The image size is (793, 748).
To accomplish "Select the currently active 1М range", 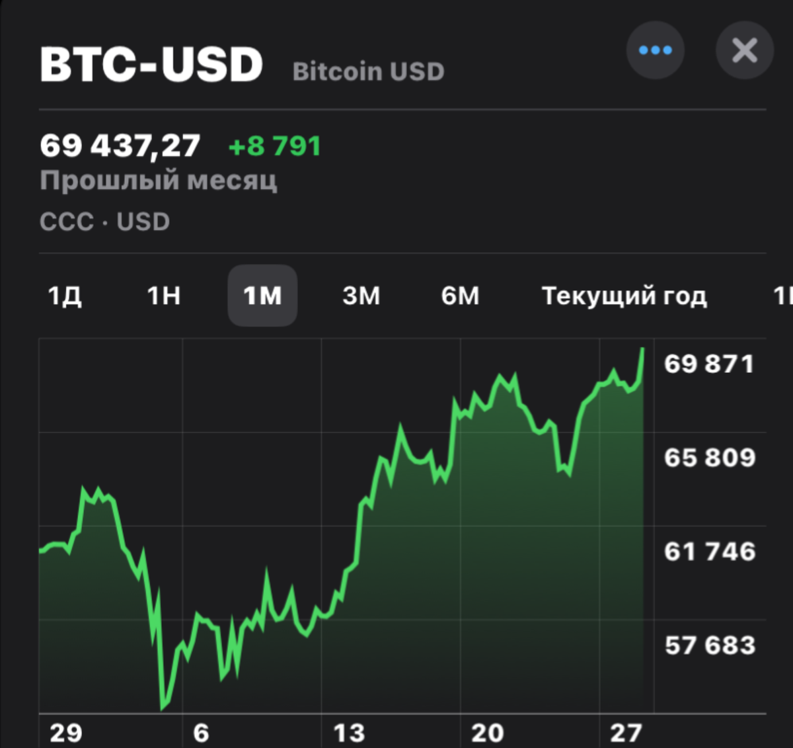I will click(x=262, y=296).
